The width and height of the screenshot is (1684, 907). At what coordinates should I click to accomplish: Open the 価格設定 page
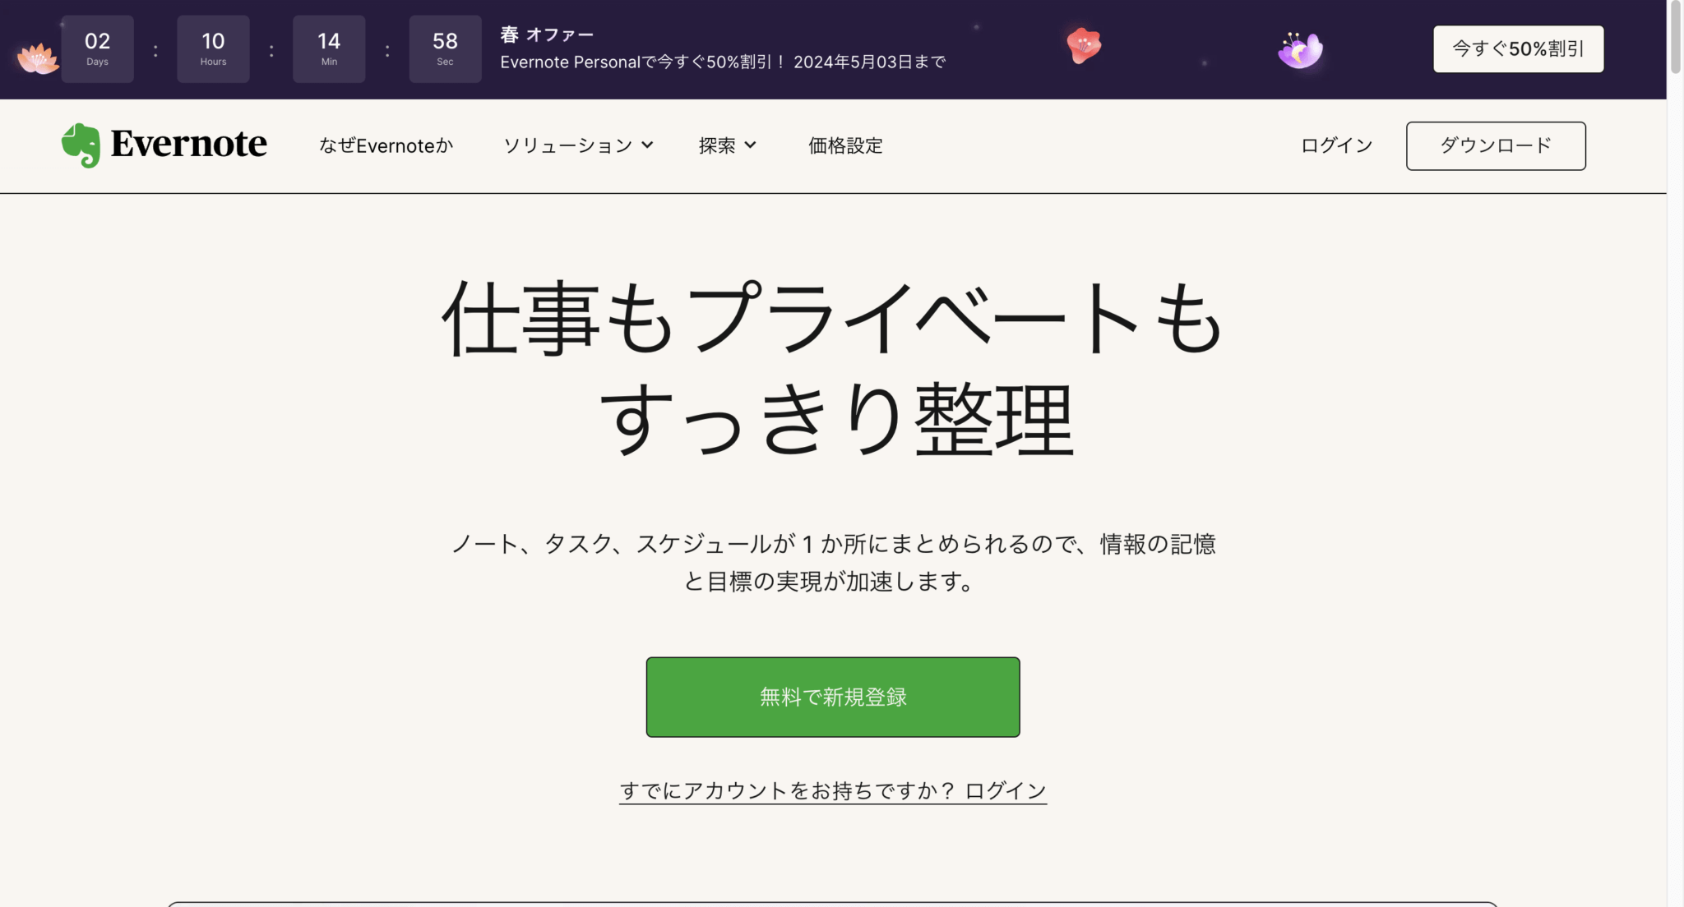point(844,145)
